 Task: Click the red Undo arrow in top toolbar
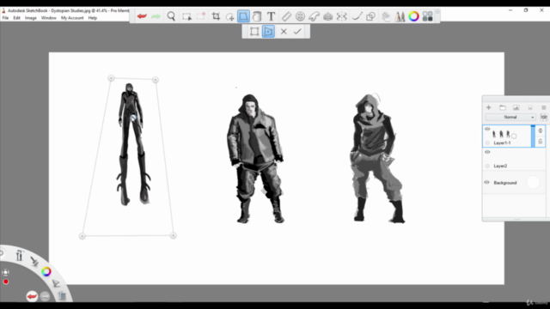point(142,16)
